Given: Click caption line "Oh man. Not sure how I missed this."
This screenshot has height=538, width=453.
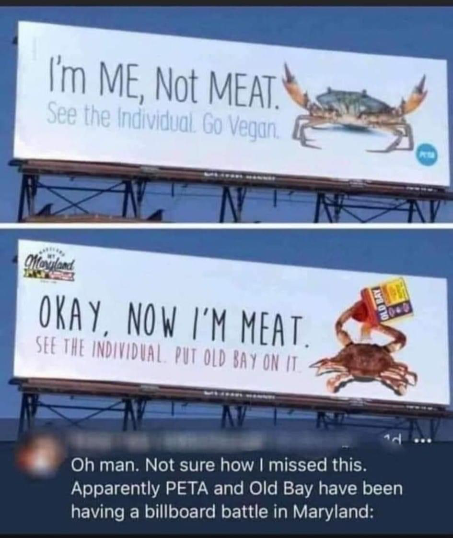Looking at the screenshot, I should [218, 465].
